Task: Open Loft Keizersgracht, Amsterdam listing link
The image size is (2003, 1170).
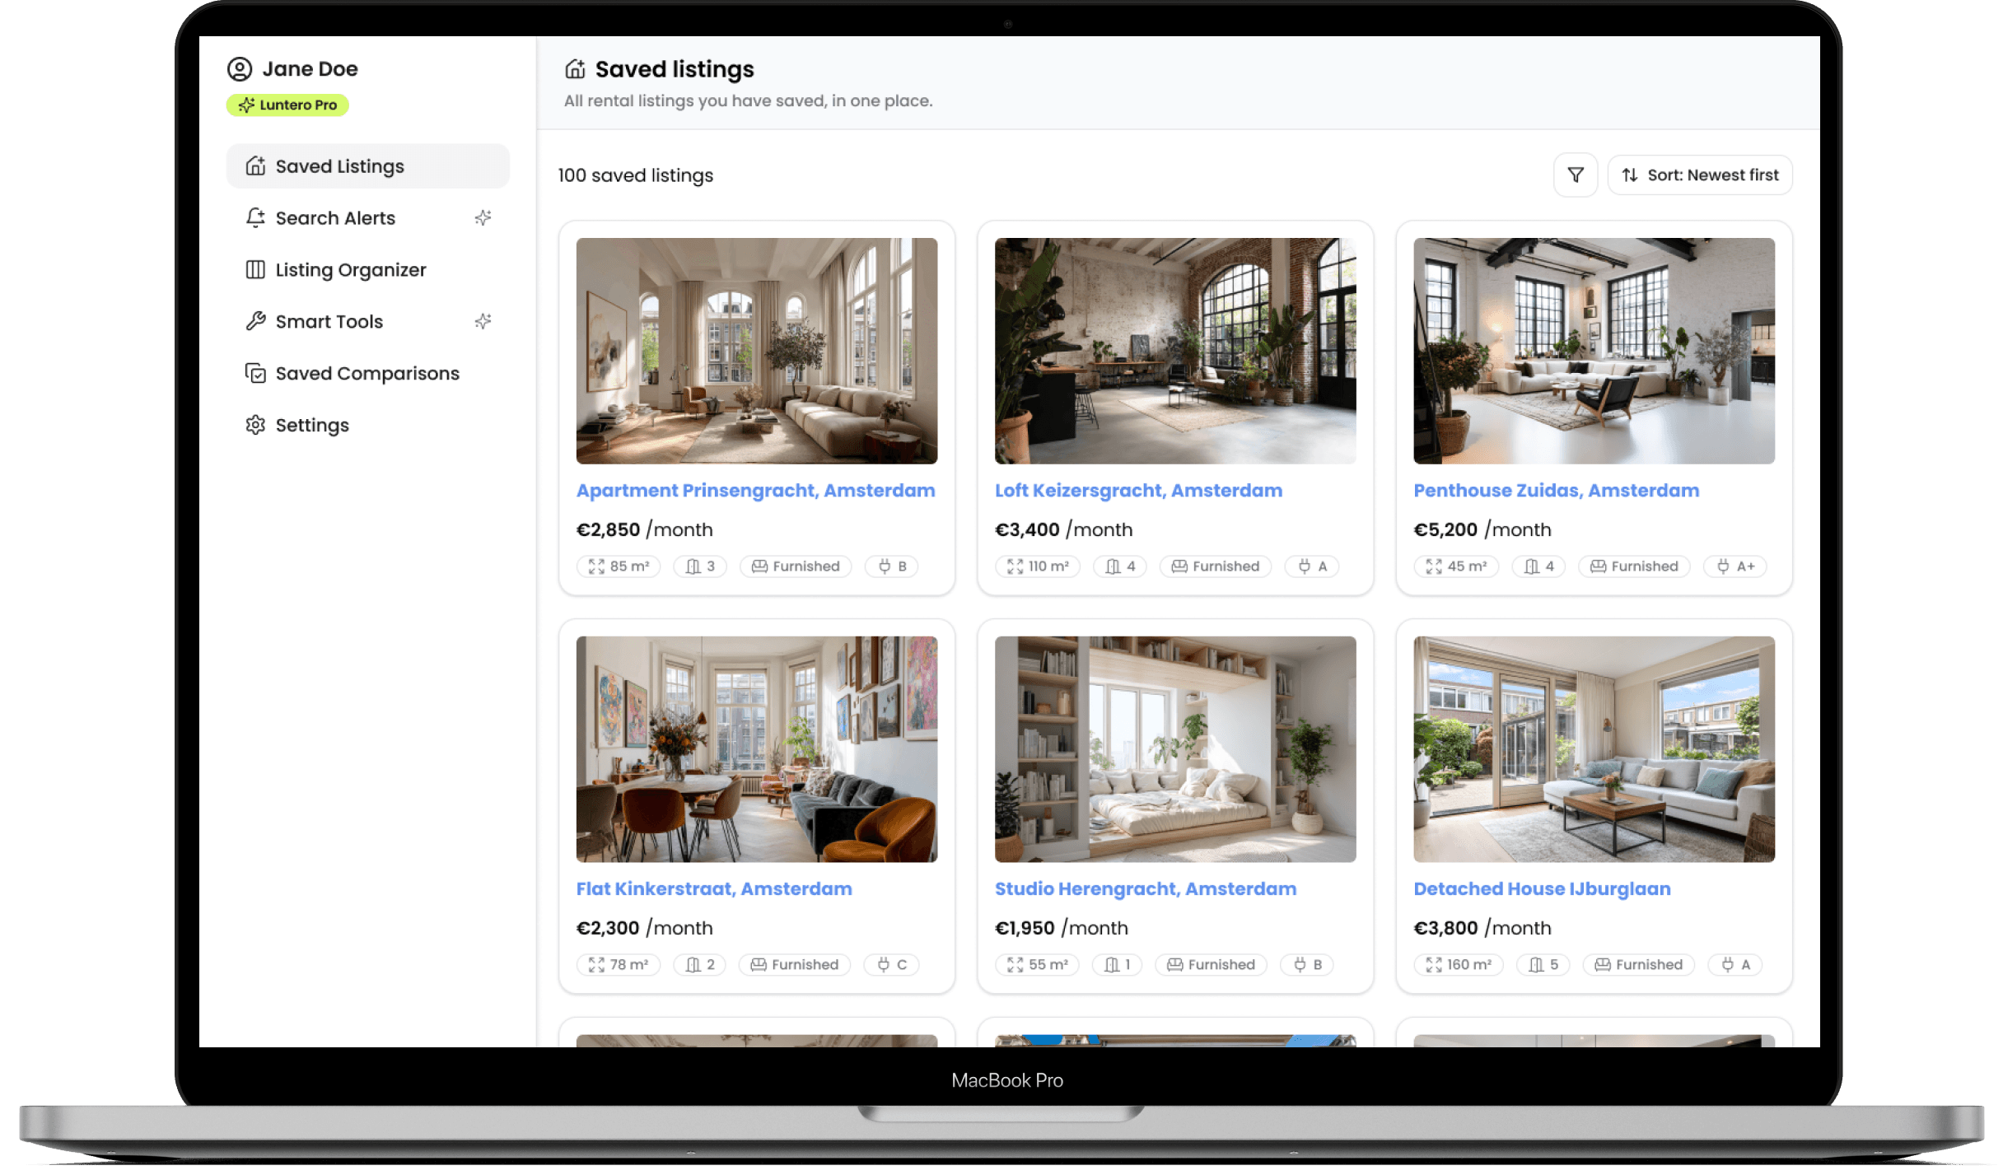Action: point(1138,491)
